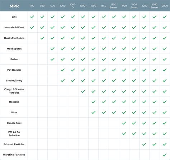Select the 1500 Smart column header
170x160 pixels.
pyautogui.click(x=113, y=6)
